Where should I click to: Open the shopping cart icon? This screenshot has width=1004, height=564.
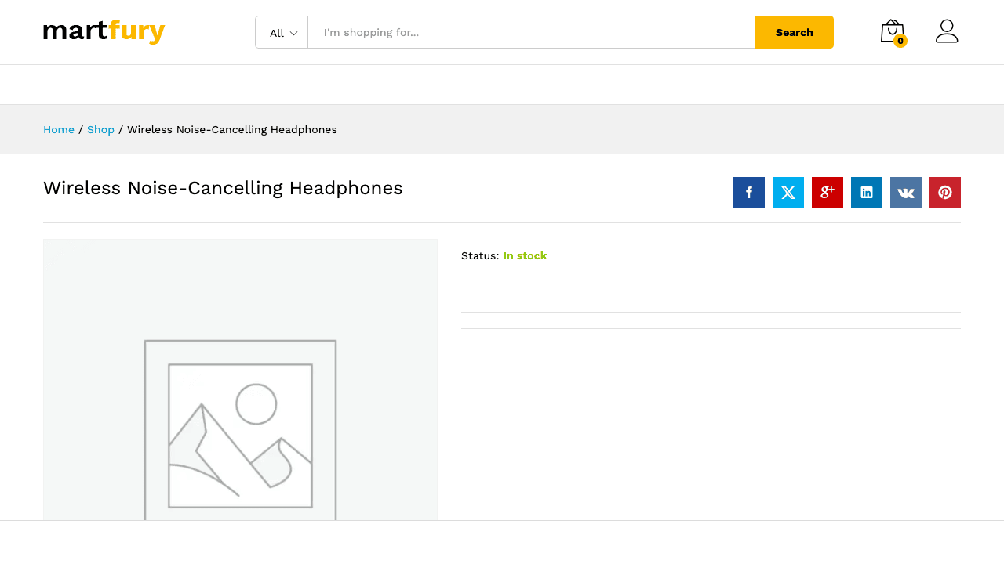tap(892, 31)
